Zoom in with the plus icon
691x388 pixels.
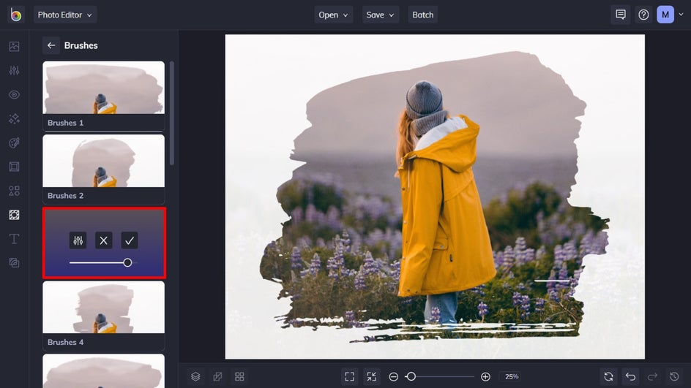point(485,376)
